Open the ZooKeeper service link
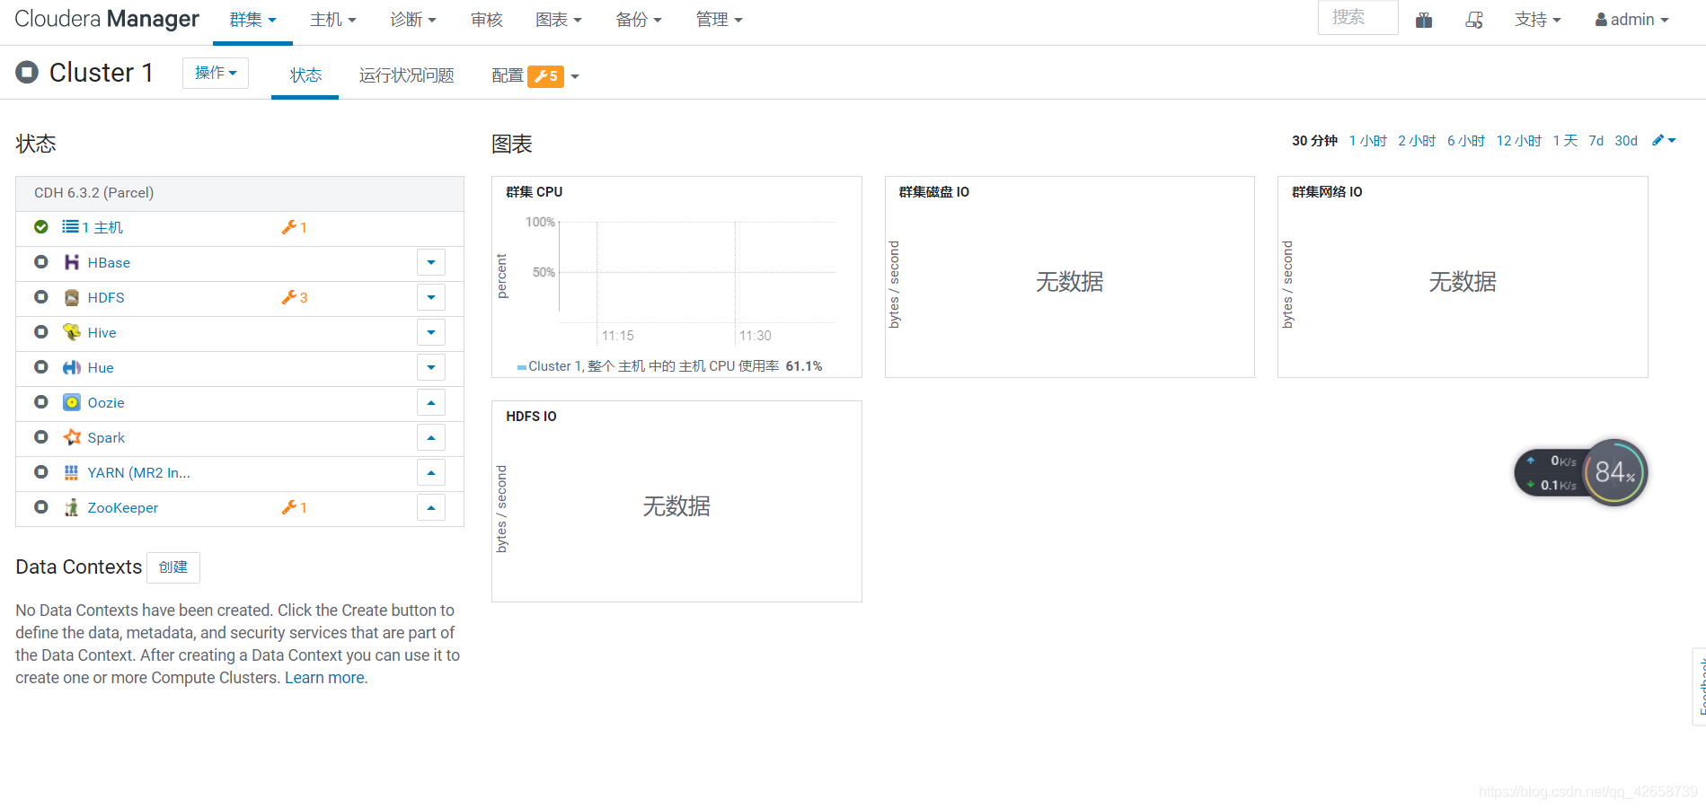Screen dimensions: 1706x808 coord(123,507)
